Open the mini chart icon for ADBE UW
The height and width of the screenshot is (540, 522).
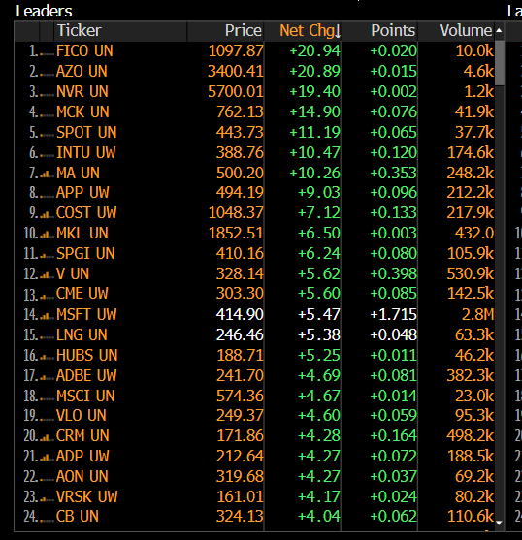pos(46,377)
